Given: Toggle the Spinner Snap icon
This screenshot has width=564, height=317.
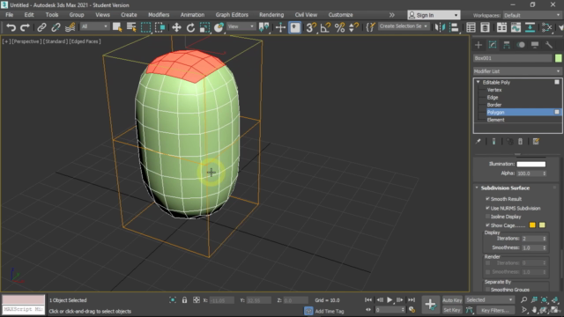Looking at the screenshot, I should [x=354, y=27].
